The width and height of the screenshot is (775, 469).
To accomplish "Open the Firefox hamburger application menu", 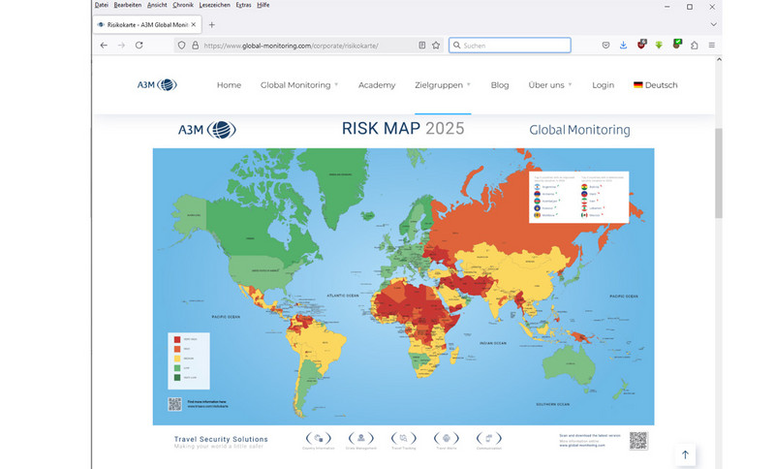I will pos(712,46).
